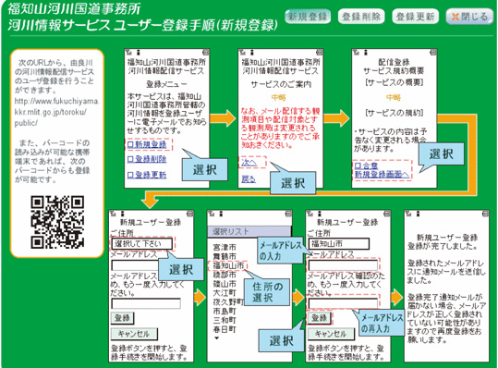The image size is (498, 368).
Task: Click the 閉じる close button
Action: 469,17
